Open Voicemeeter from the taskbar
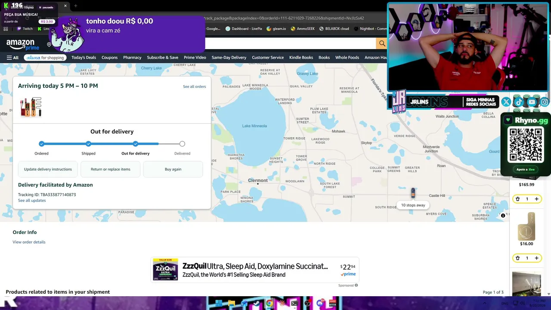The image size is (551, 310). tap(332, 304)
